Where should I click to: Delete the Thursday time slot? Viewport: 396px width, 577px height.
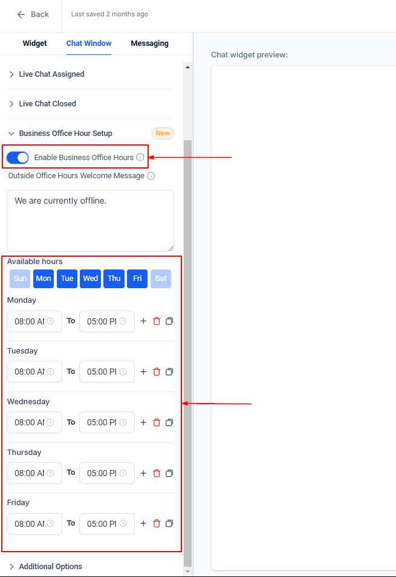157,474
